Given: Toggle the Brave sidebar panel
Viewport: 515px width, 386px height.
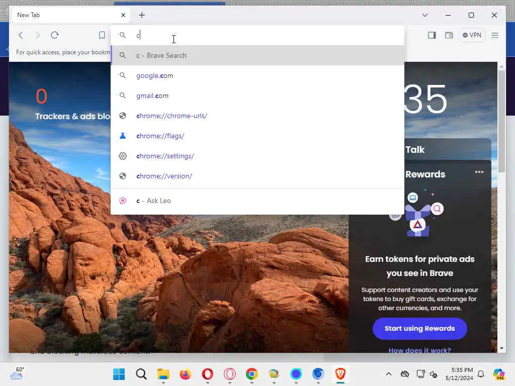Looking at the screenshot, I should 432,35.
